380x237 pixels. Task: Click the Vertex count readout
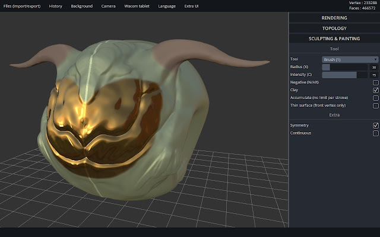[x=363, y=3]
